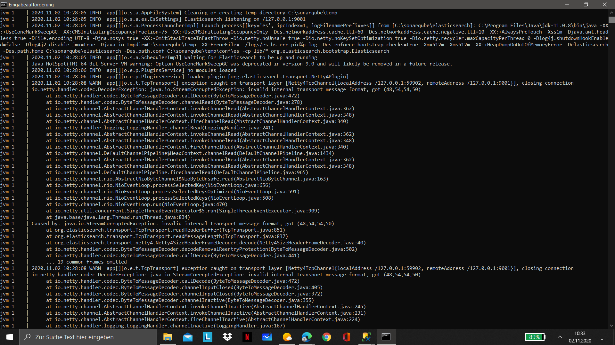Launch Google Chrome from taskbar

coord(326,337)
